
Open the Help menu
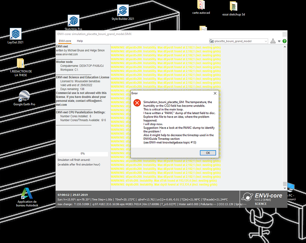80,41
